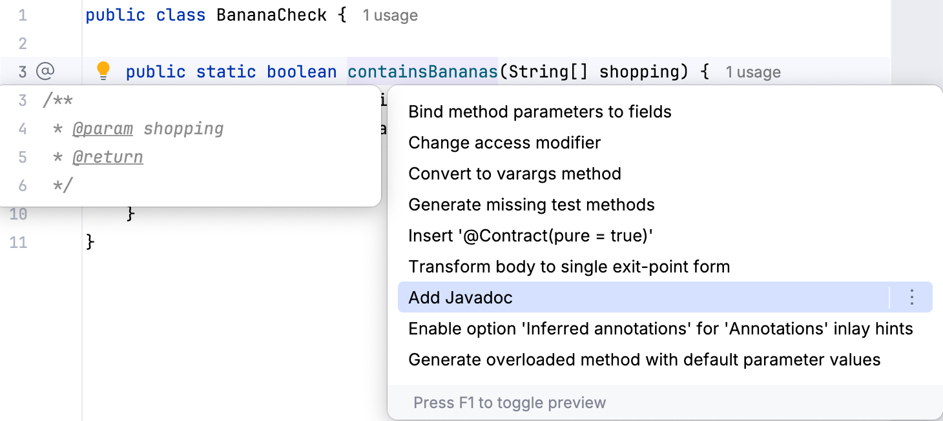This screenshot has width=943, height=421.
Task: Click 'Press F1 to toggle preview' footer
Action: [x=509, y=402]
